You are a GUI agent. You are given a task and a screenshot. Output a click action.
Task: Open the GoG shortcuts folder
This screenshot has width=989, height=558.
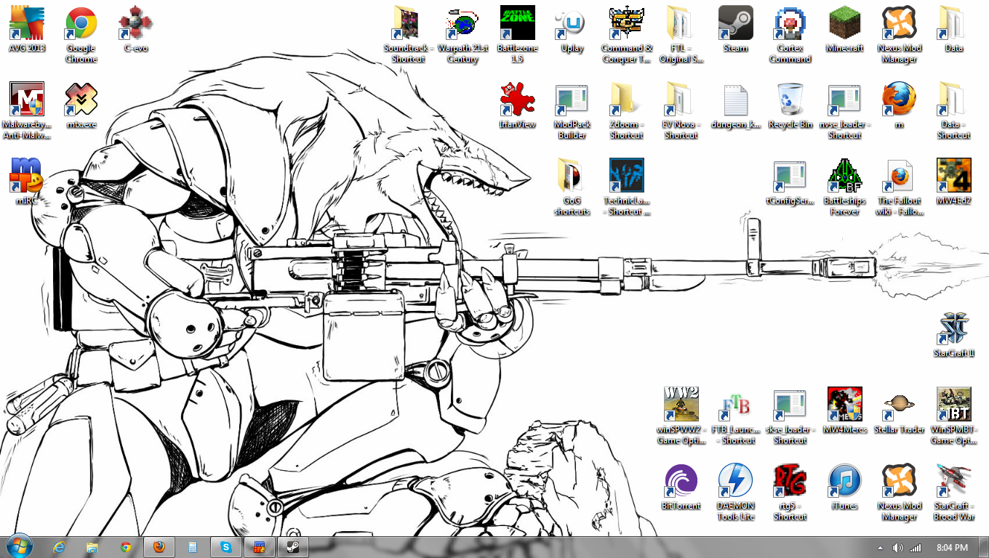coord(572,177)
